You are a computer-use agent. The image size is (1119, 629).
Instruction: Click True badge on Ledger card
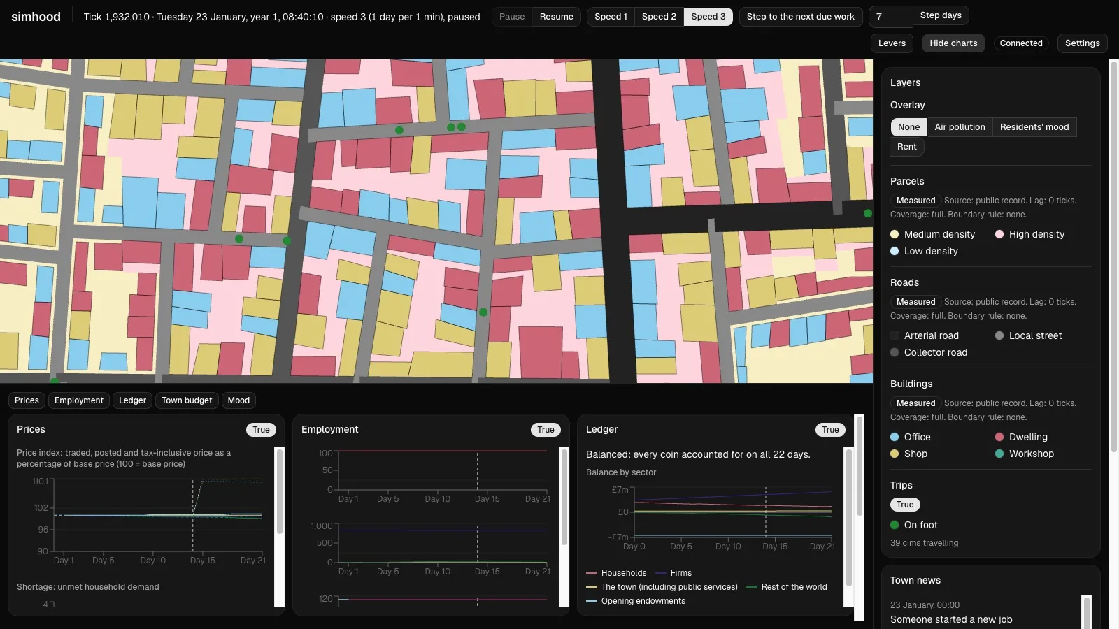[830, 430]
